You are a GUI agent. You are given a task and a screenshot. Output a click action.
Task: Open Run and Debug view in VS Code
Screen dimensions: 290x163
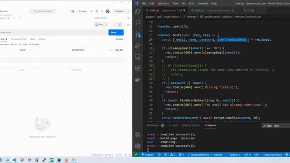[x=137, y=45]
